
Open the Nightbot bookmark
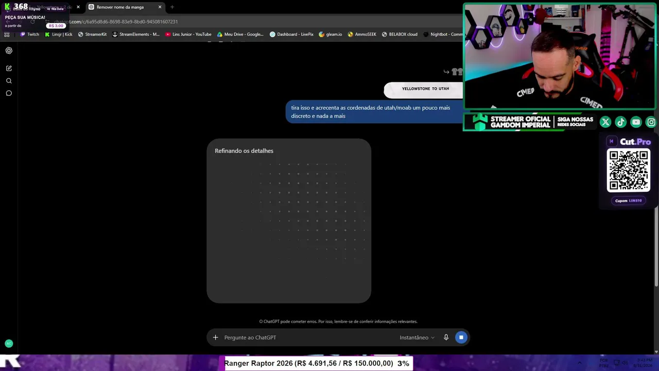coord(443,35)
